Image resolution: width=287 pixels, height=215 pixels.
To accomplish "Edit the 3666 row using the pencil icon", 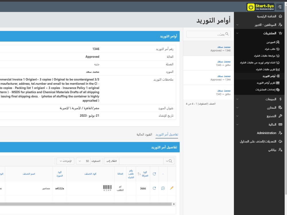I will pos(172,188).
